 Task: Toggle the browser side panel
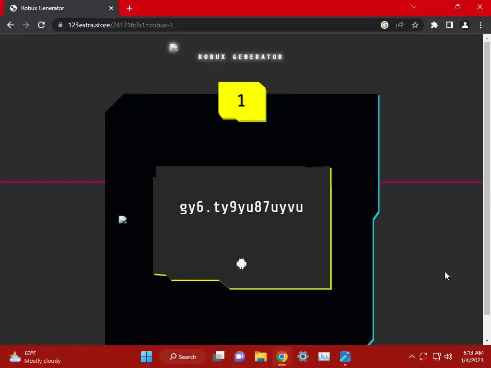pyautogui.click(x=450, y=25)
